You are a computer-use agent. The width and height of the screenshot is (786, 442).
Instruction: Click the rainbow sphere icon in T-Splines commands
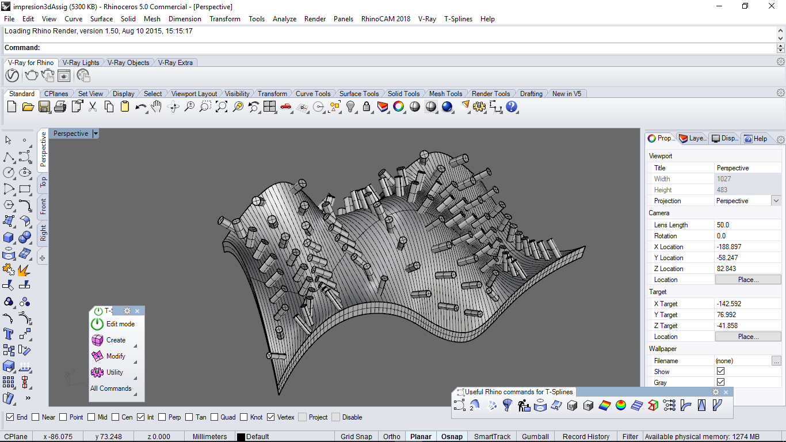click(620, 406)
